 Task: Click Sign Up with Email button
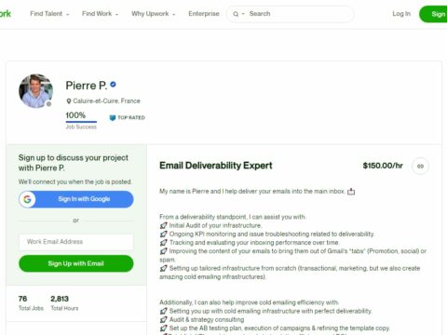tap(76, 263)
